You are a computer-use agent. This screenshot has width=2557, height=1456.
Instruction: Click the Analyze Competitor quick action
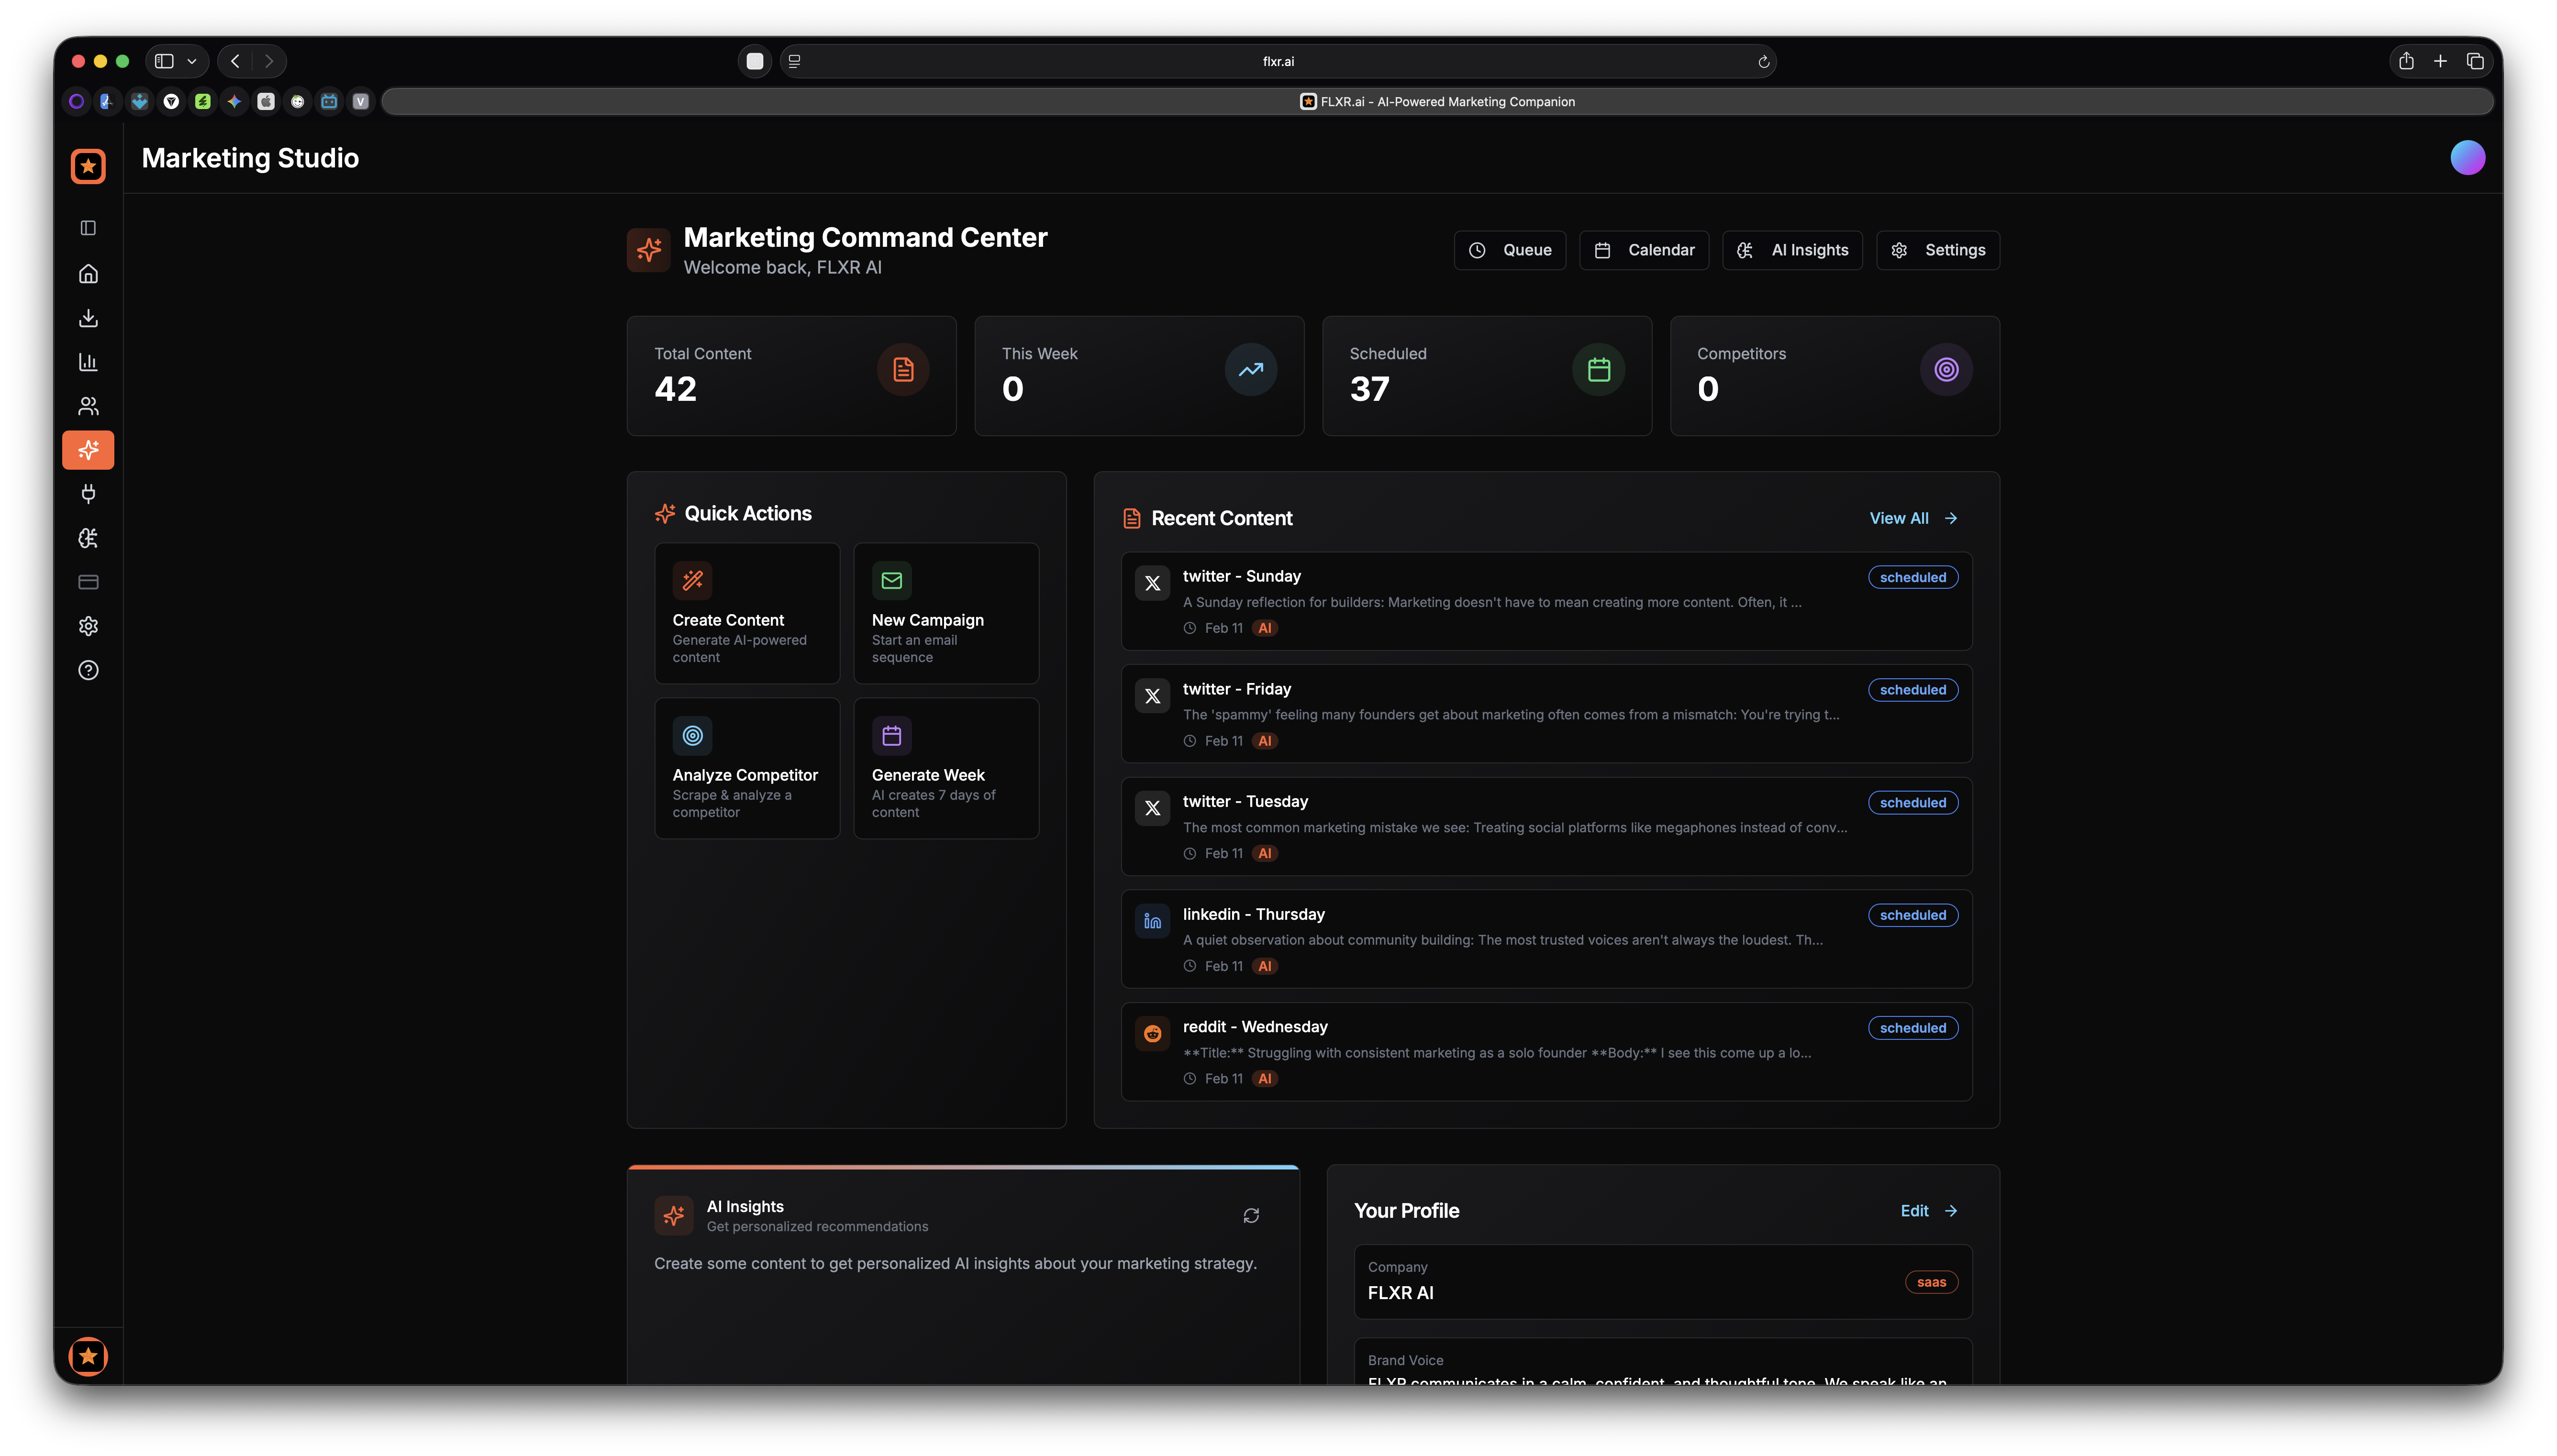747,768
